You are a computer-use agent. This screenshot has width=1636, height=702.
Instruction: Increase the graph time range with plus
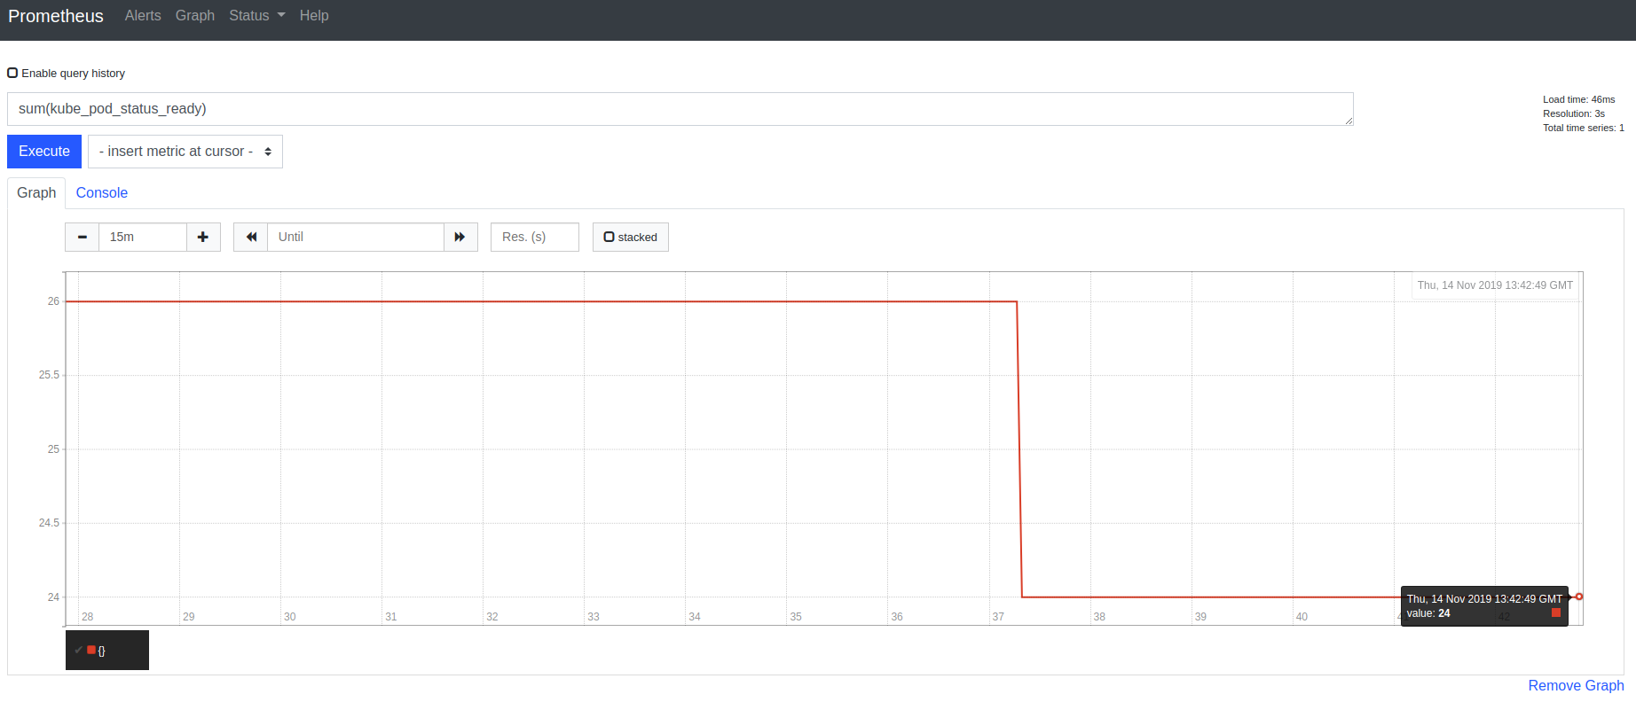point(203,237)
